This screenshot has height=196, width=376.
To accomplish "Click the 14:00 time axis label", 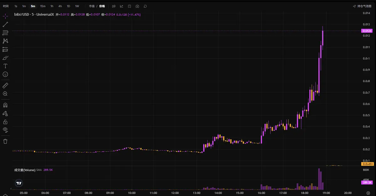I will (x=218, y=193).
